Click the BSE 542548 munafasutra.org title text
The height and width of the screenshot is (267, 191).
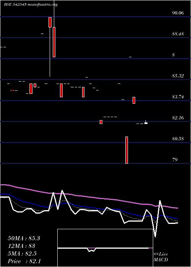pyautogui.click(x=31, y=5)
